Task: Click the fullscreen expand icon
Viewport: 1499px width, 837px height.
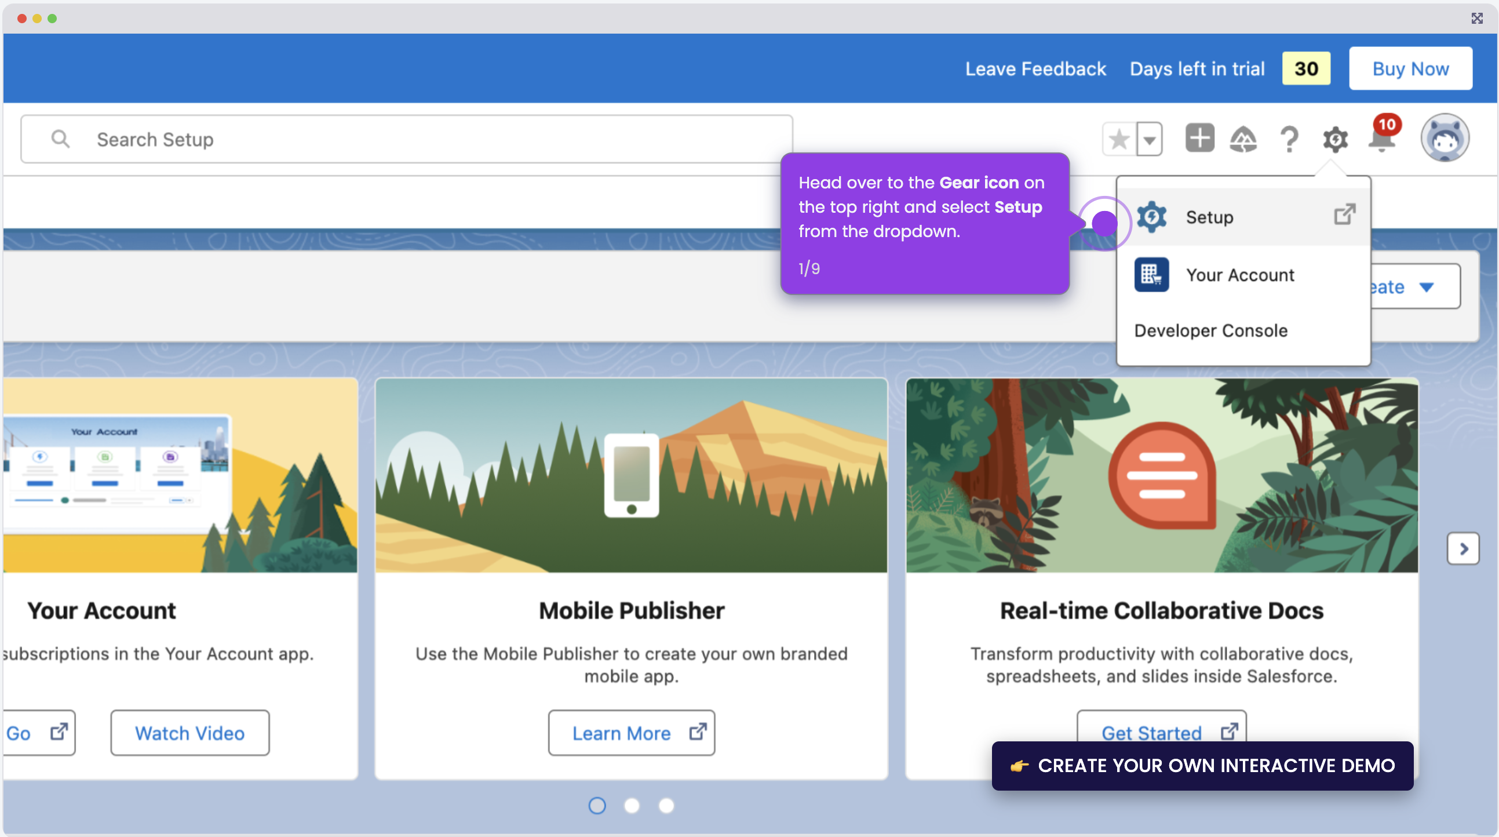Action: click(x=1477, y=19)
